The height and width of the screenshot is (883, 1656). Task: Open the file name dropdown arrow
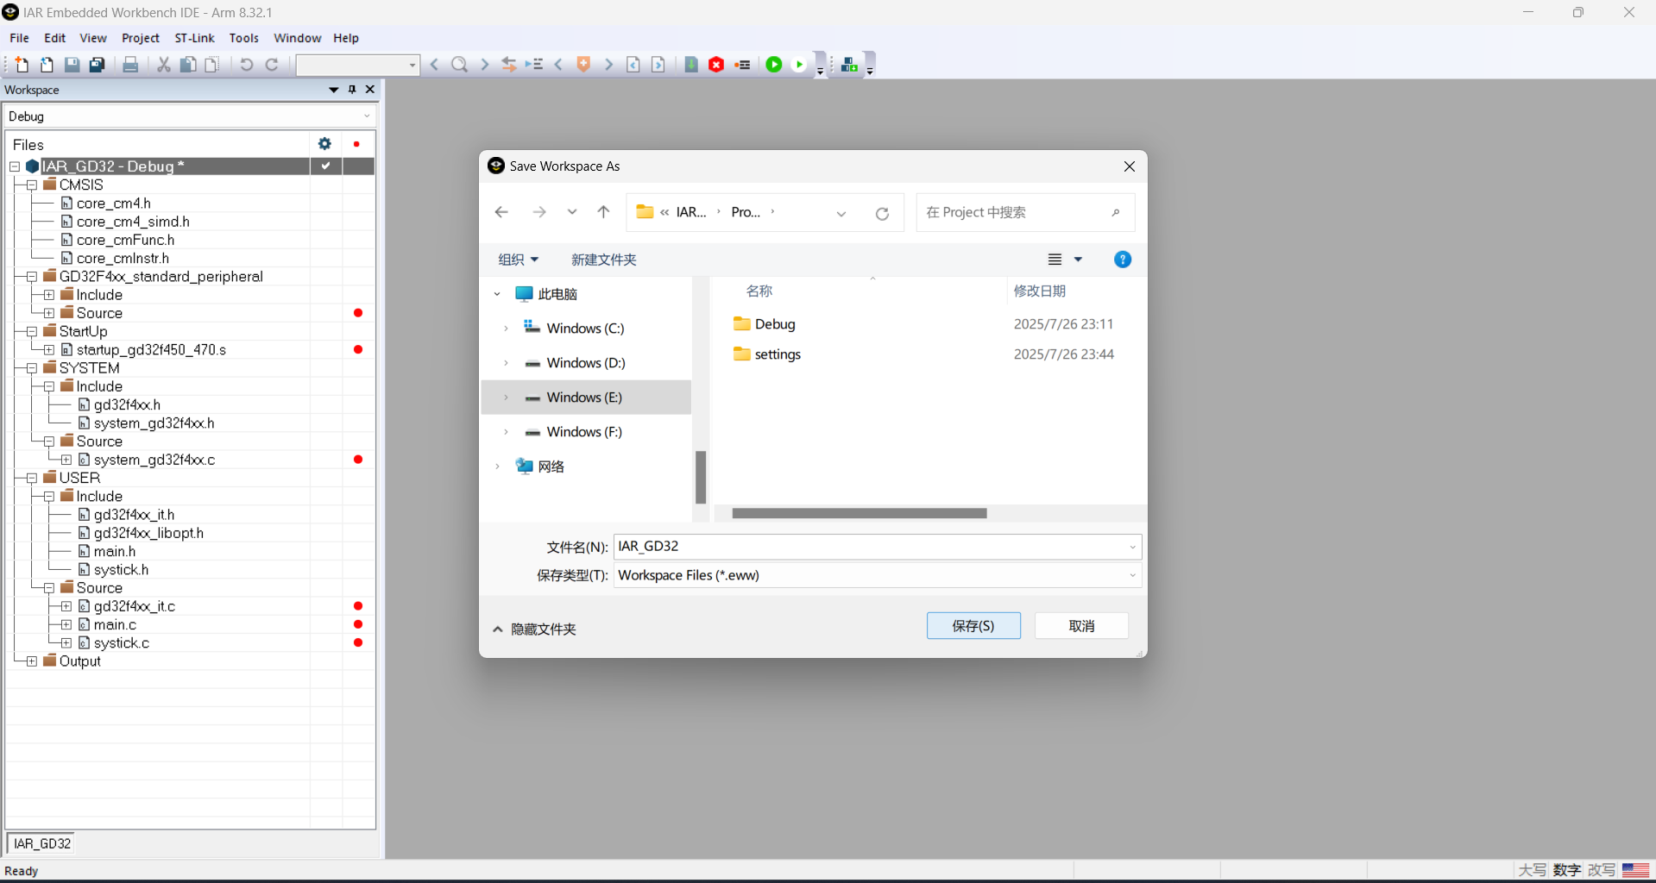[1132, 547]
